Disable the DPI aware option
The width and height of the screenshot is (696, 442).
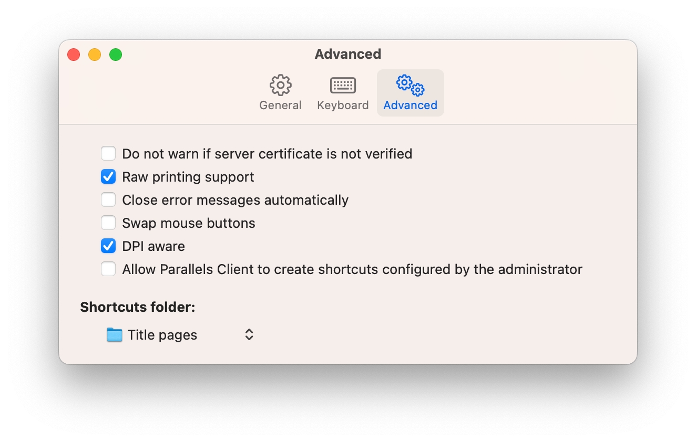tap(108, 246)
